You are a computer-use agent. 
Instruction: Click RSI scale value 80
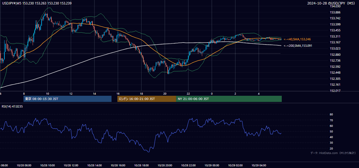click(x=331, y=115)
